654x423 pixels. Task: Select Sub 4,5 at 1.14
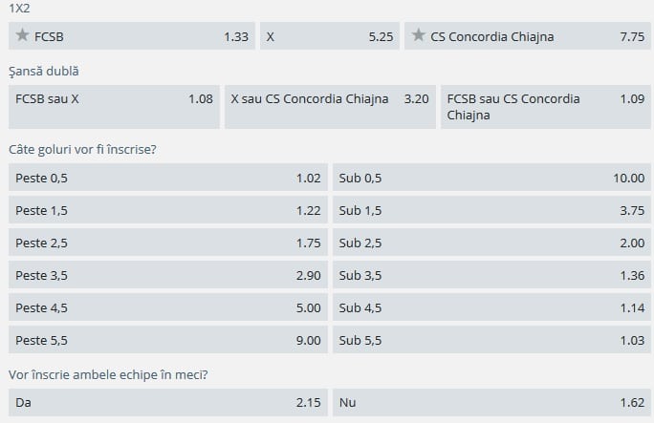pos(491,307)
